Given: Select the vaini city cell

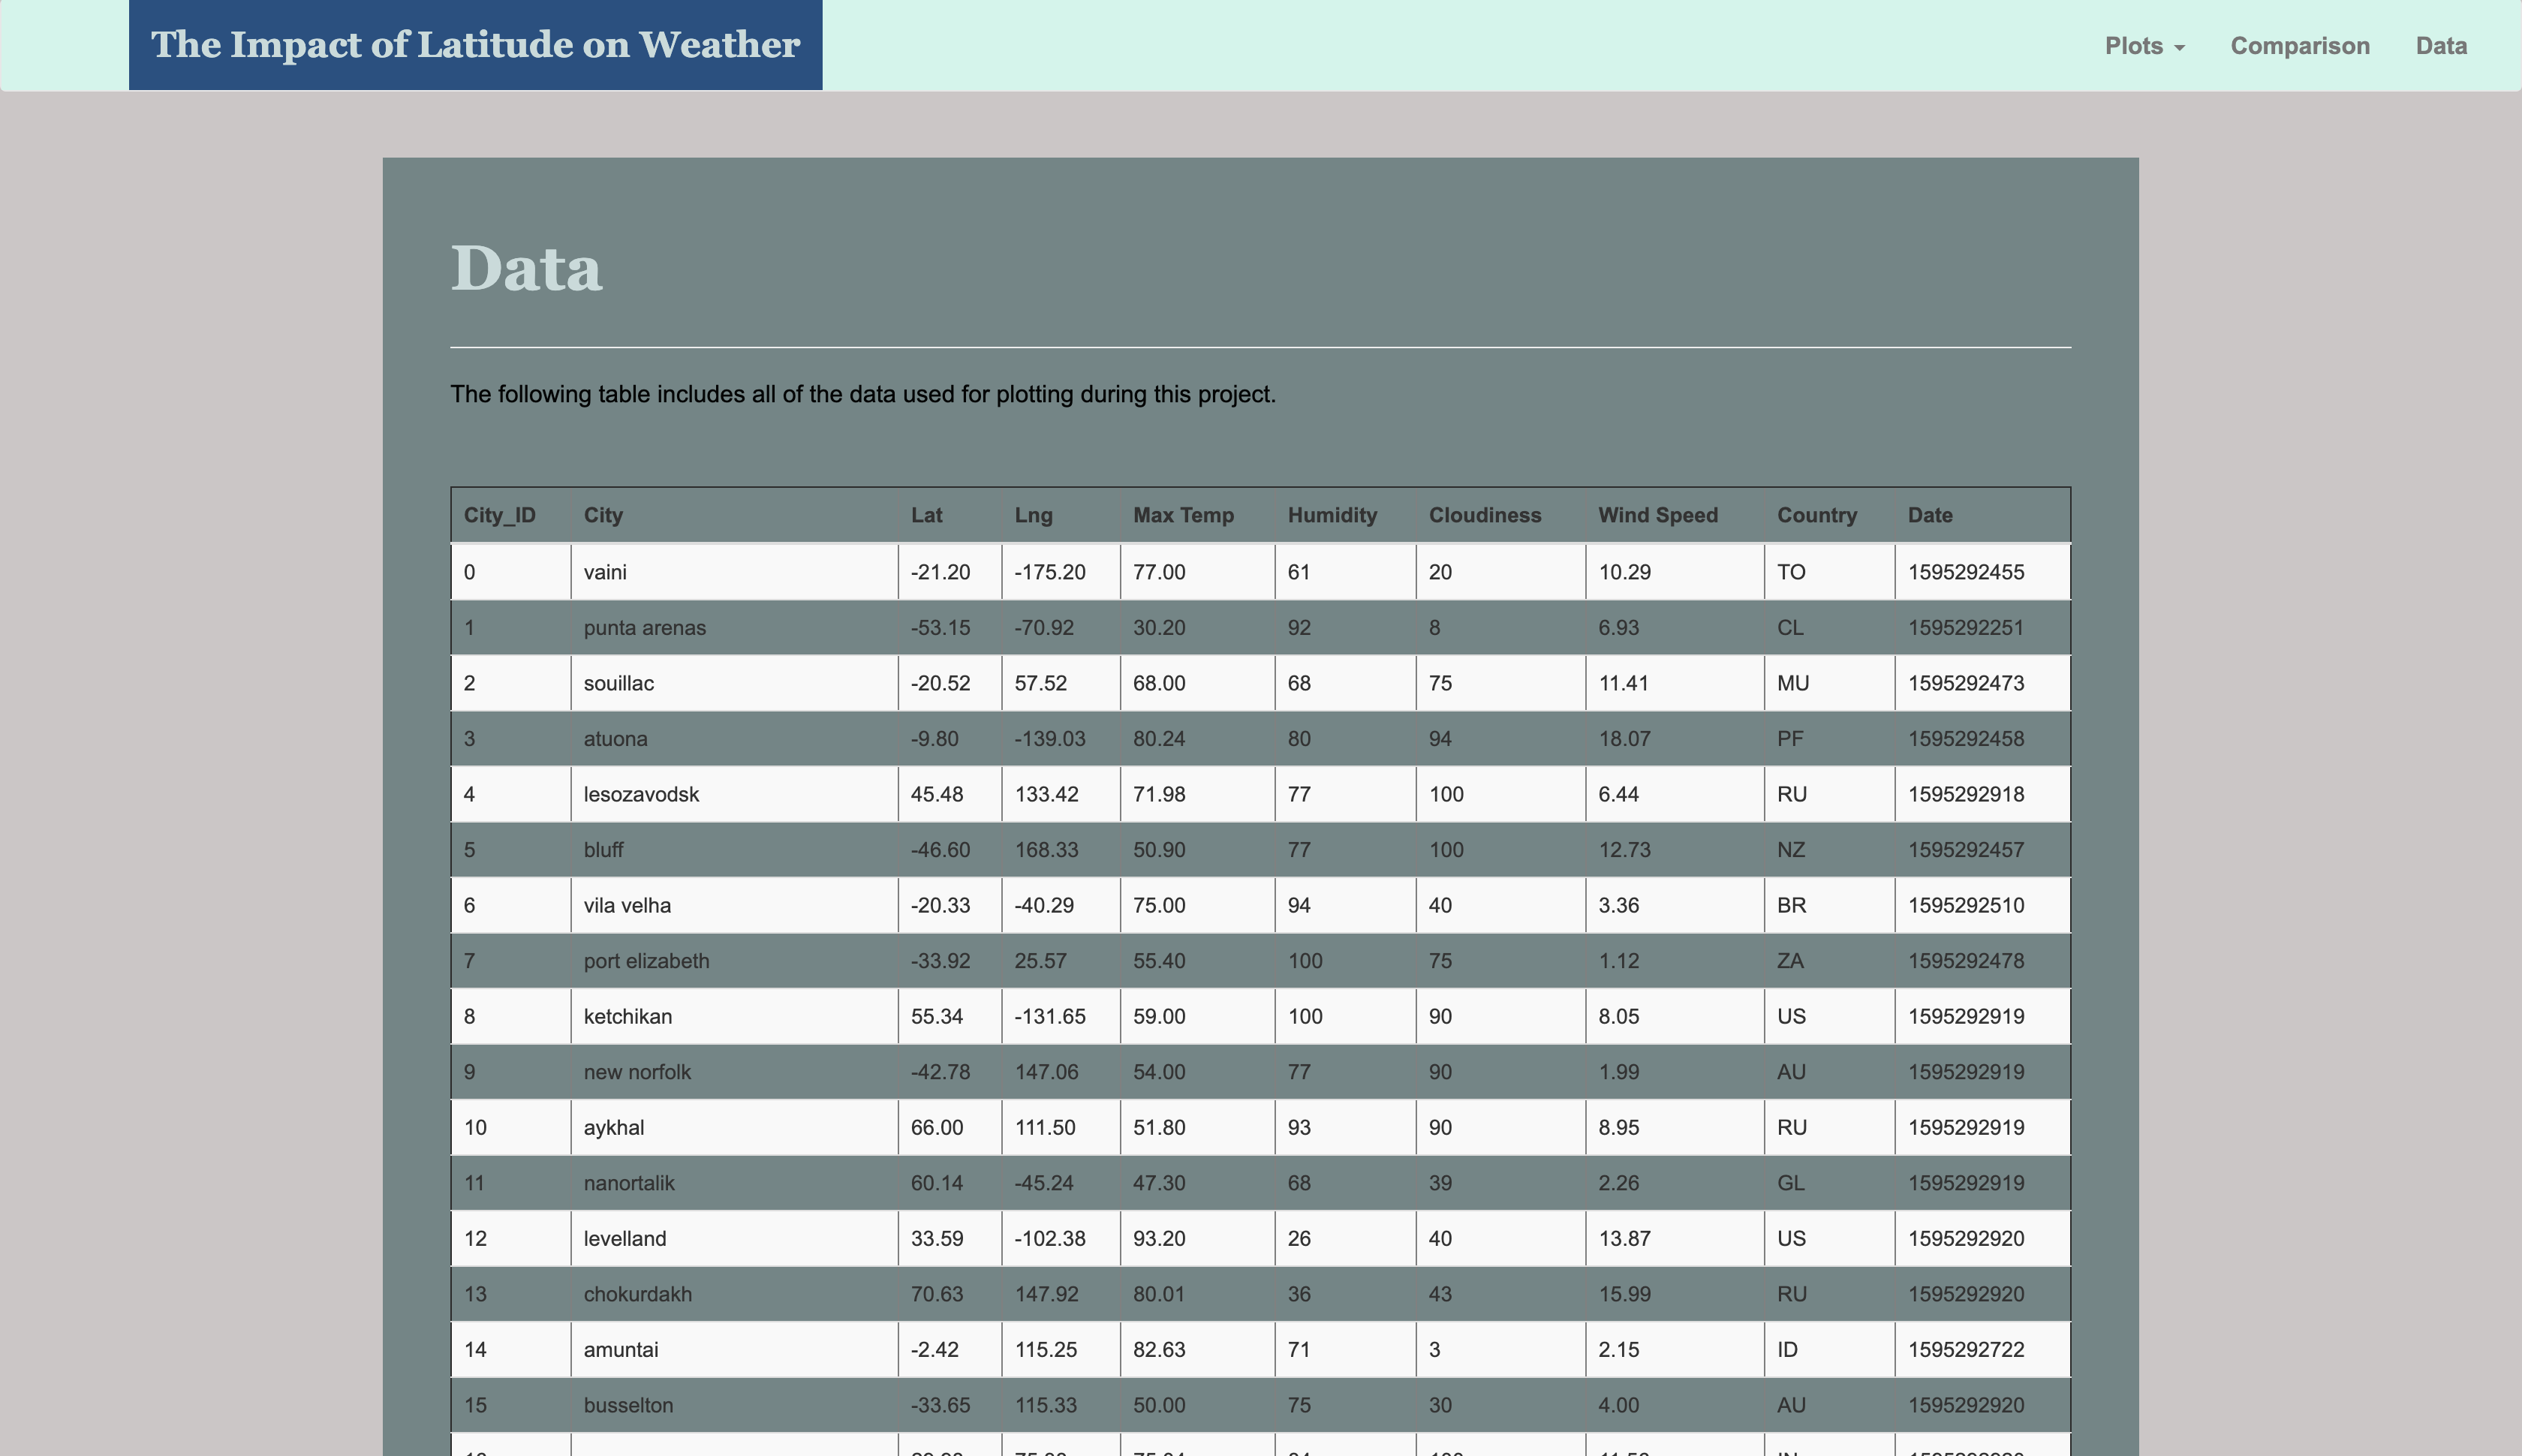Looking at the screenshot, I should pyautogui.click(x=605, y=572).
